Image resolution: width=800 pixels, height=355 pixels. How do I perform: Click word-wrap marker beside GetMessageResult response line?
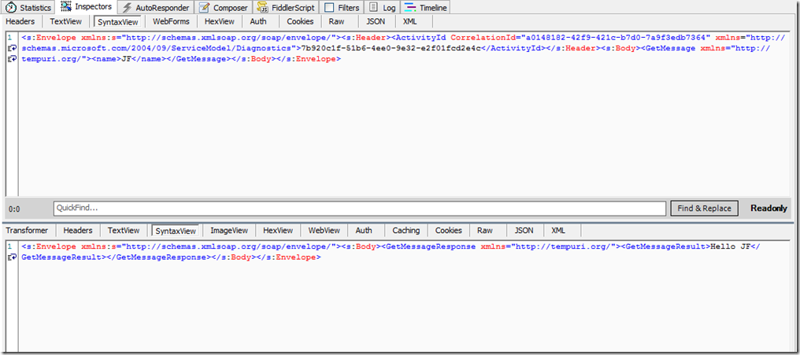point(13,257)
